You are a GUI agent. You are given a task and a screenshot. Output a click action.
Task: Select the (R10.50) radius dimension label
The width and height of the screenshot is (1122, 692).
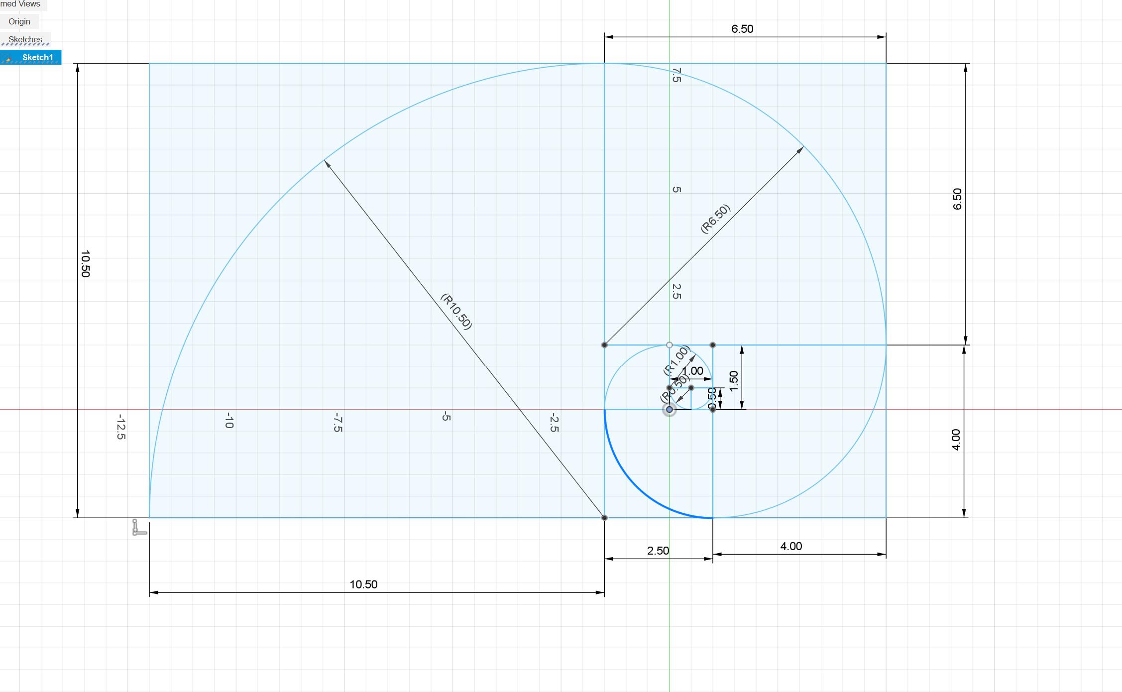(x=456, y=312)
